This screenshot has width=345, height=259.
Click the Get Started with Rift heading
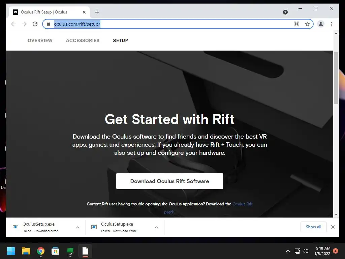(x=170, y=119)
